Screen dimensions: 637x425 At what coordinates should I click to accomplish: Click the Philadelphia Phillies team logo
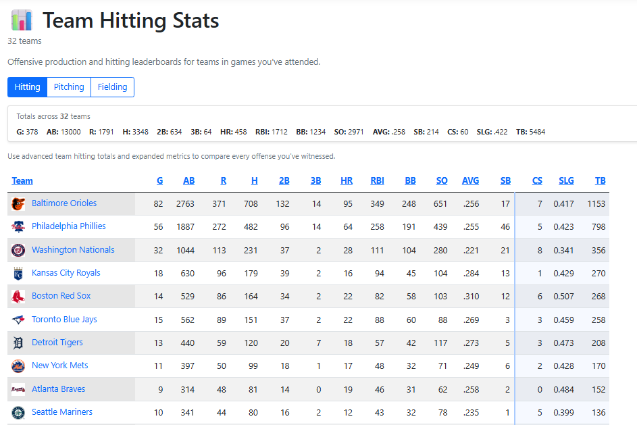[x=18, y=227]
